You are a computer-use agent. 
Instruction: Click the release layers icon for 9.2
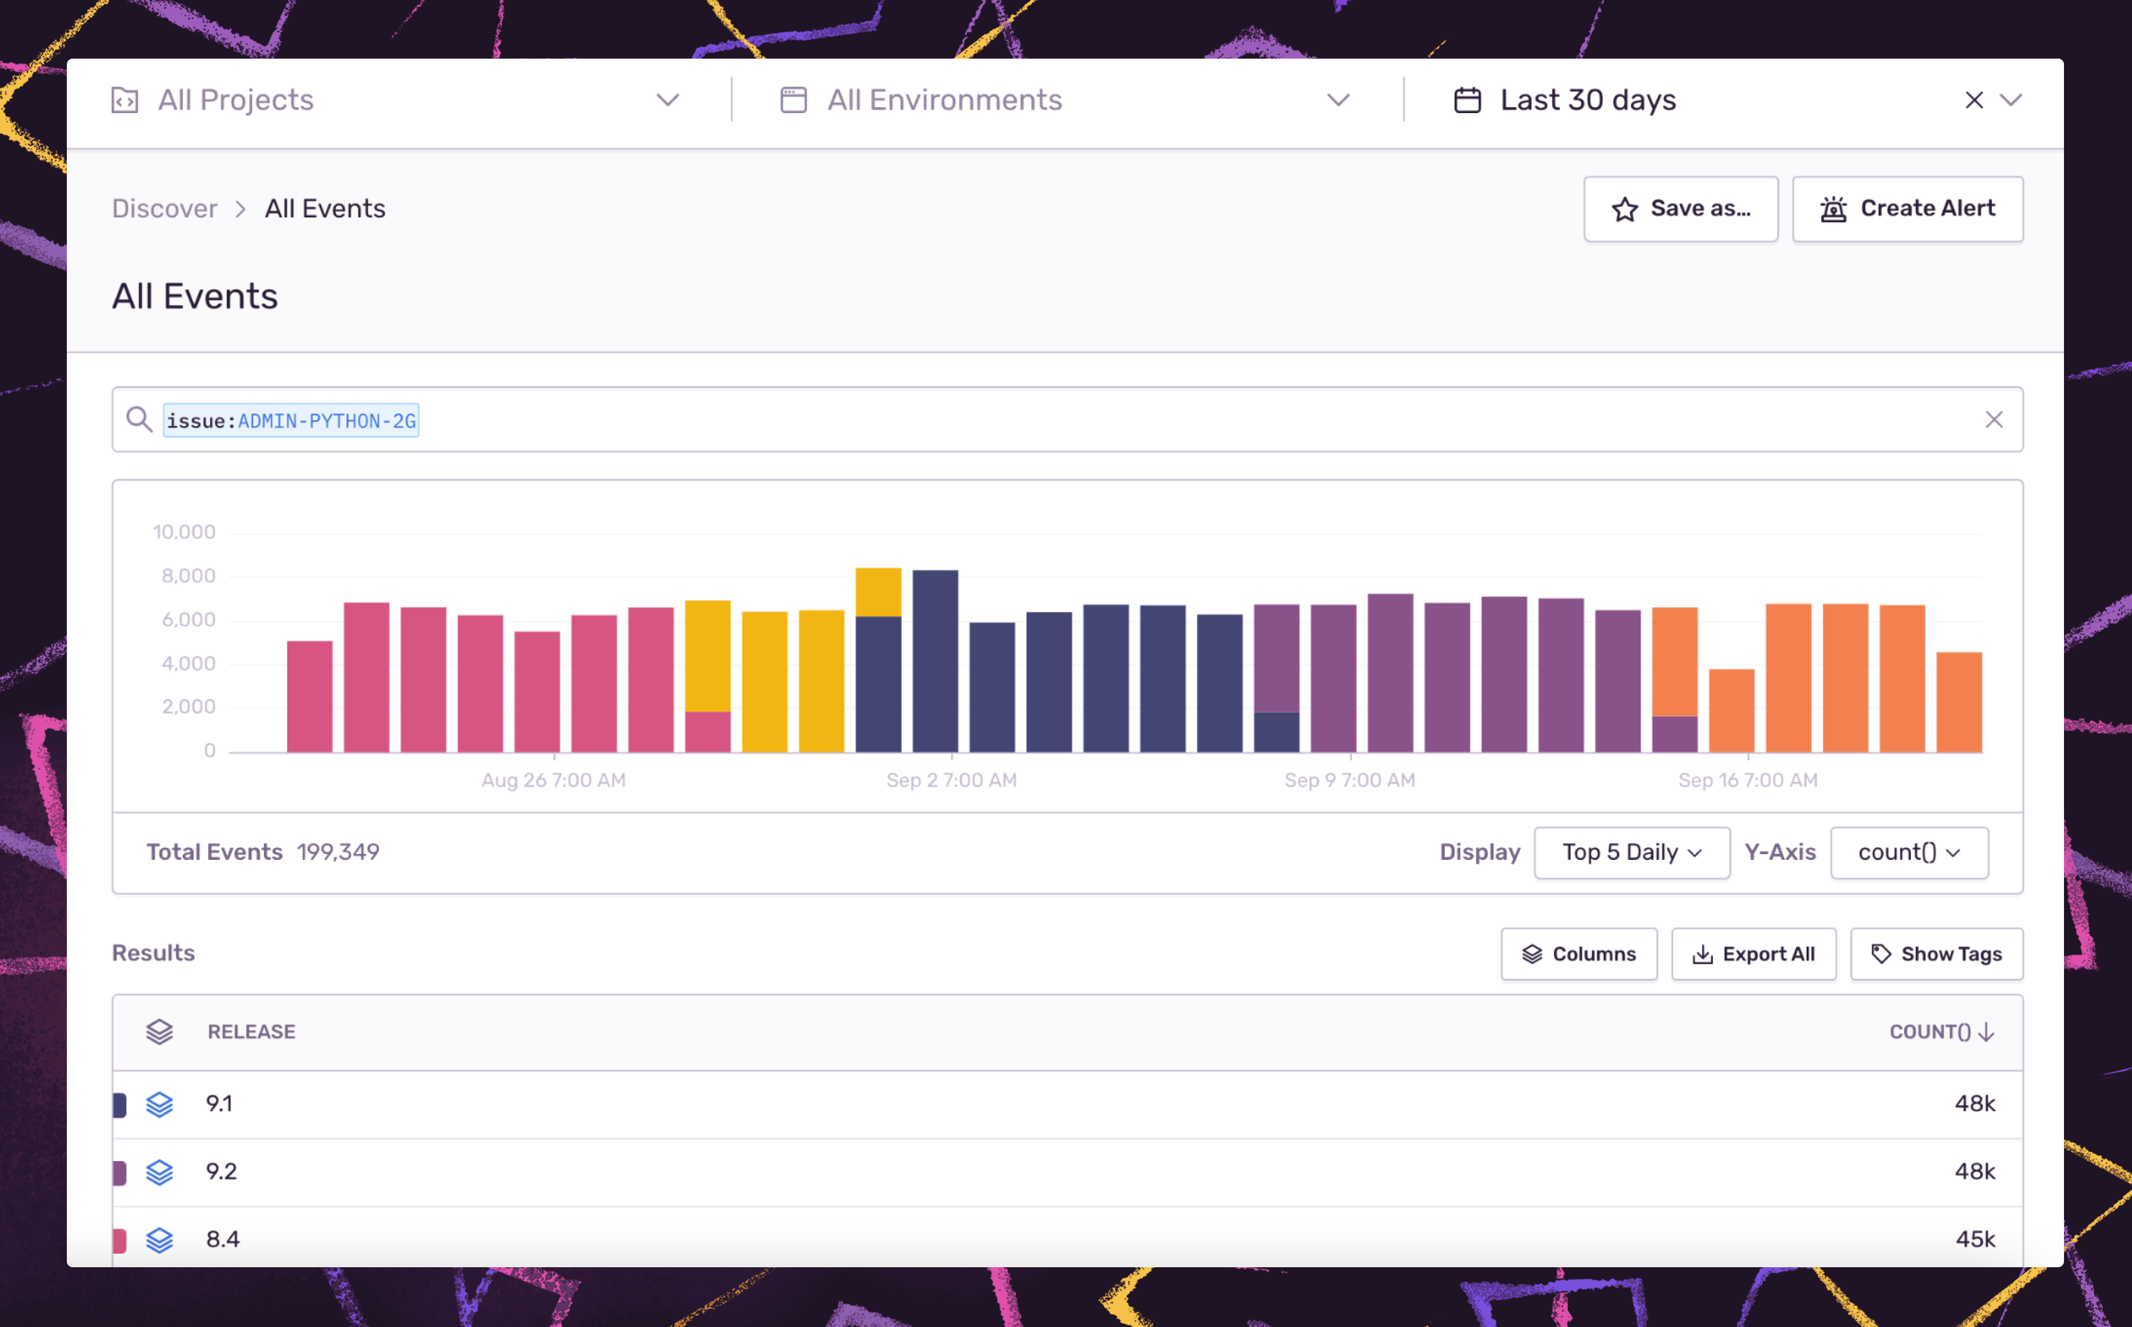(159, 1172)
